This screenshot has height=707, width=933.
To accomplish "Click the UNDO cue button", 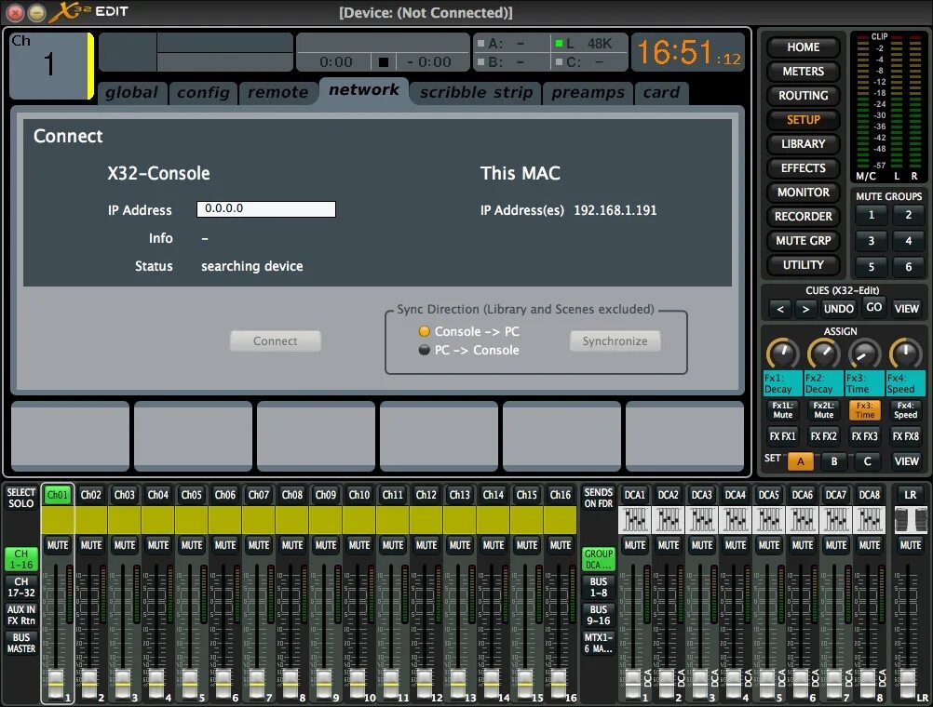I will click(838, 309).
